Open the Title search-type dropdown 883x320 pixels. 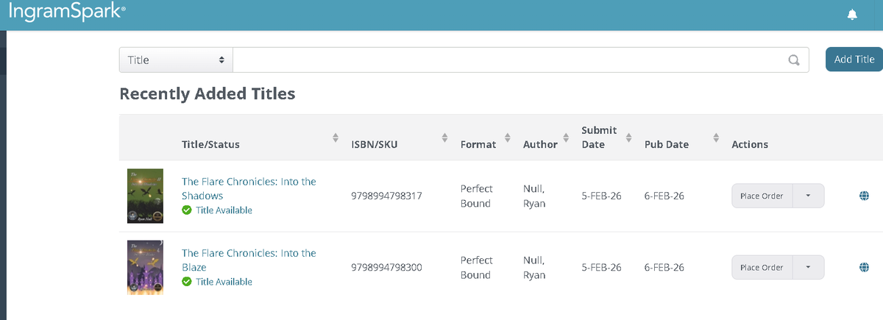pyautogui.click(x=176, y=60)
